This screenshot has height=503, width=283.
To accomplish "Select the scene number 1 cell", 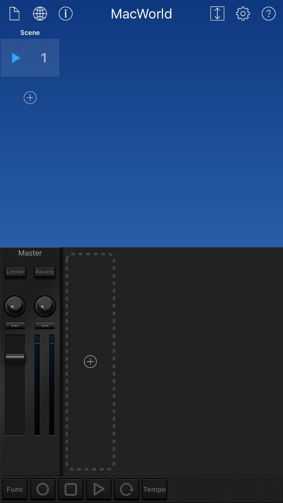I will 30,58.
